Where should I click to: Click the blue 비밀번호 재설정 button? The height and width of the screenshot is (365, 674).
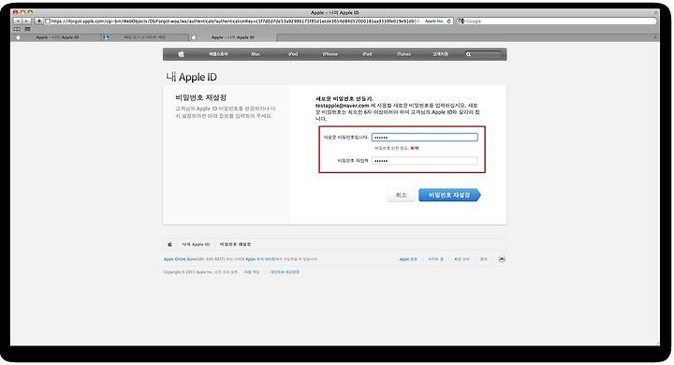449,196
